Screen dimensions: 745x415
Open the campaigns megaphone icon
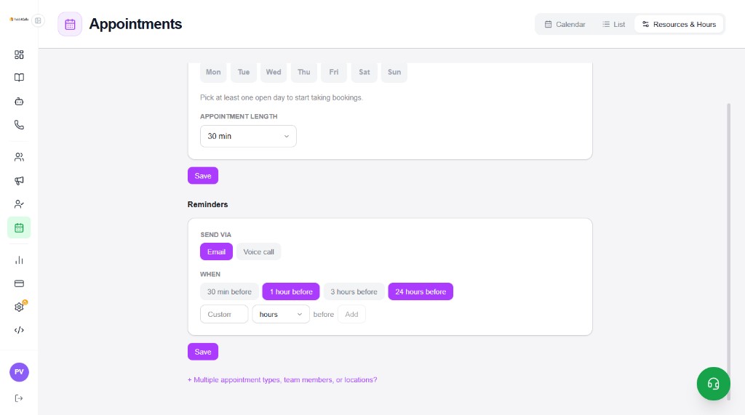[19, 180]
